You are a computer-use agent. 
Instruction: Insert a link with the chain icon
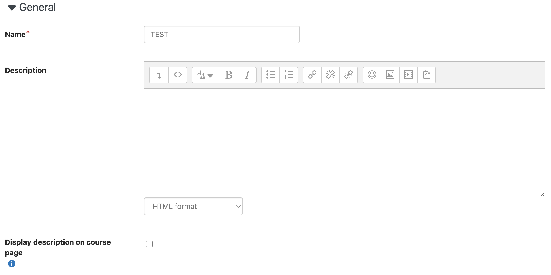click(312, 75)
